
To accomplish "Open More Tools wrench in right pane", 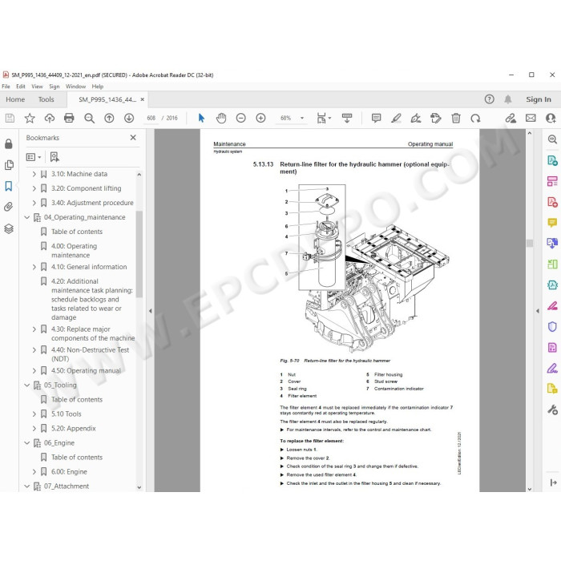I will [x=552, y=410].
